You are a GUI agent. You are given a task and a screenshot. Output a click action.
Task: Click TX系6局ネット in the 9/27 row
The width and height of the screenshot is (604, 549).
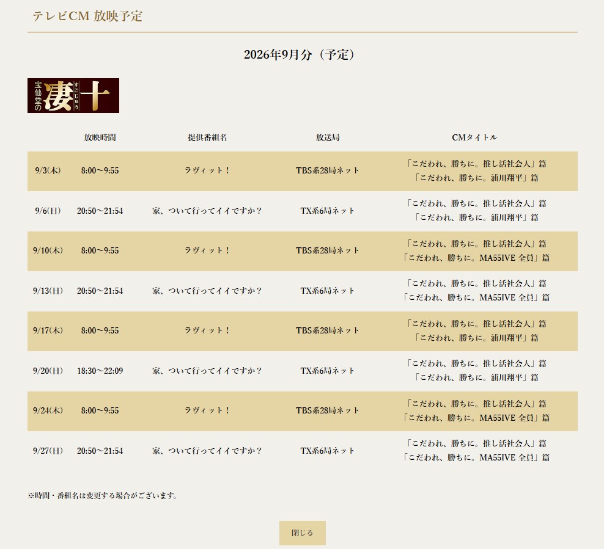[328, 451]
